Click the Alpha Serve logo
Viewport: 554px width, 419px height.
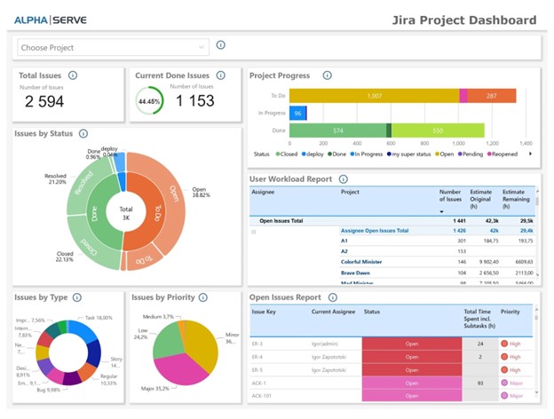[x=51, y=20]
